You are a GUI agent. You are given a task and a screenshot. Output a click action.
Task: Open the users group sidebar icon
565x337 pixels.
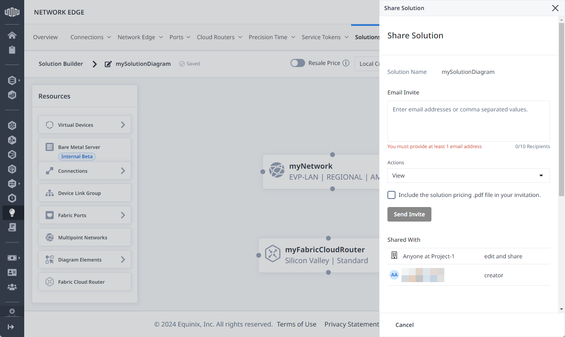coord(12,287)
